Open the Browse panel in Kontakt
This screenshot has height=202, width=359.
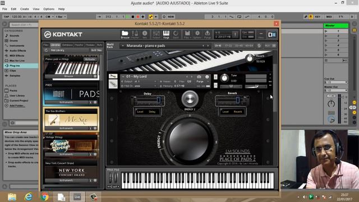pos(125,35)
